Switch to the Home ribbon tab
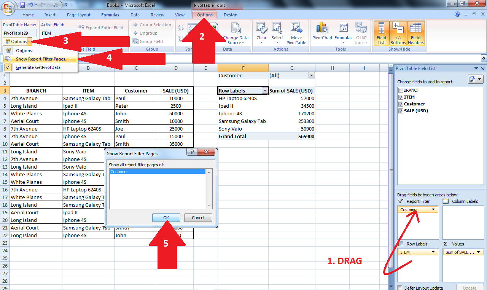This screenshot has width=487, height=290. coord(28,15)
